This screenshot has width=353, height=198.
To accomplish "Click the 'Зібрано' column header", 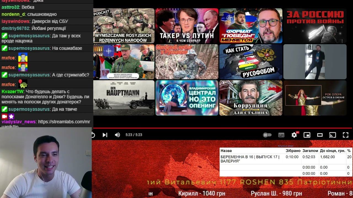I will click(x=293, y=151).
